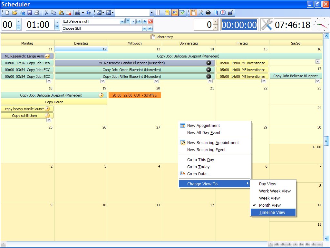Select New Appointment from context menu
330x248 pixels.
pos(215,126)
